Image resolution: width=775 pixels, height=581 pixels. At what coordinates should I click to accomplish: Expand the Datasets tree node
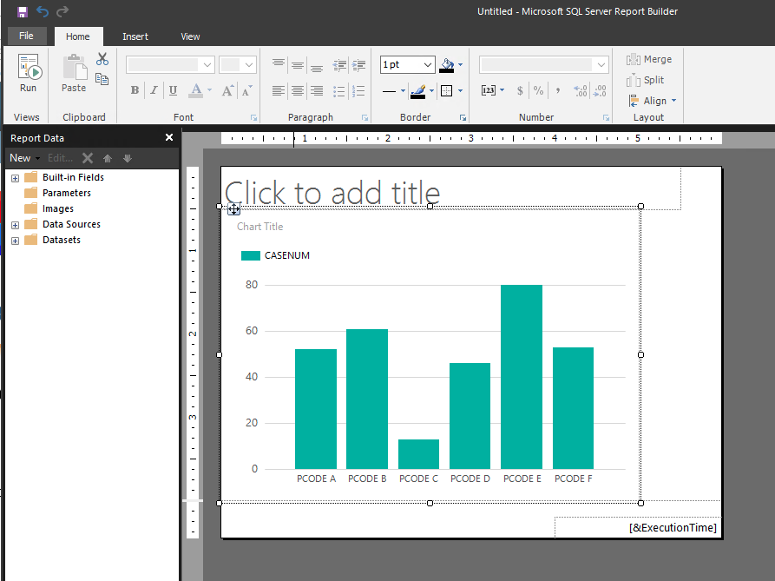point(15,241)
